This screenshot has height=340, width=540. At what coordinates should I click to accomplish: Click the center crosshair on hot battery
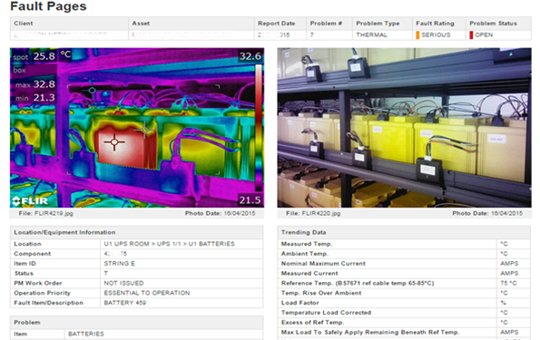[x=114, y=141]
